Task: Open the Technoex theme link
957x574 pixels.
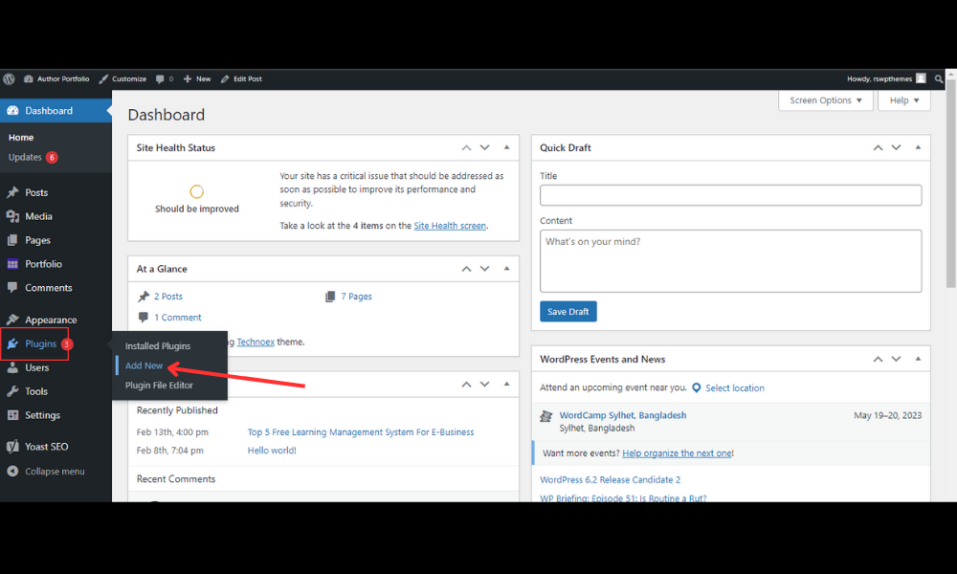Action: click(256, 342)
